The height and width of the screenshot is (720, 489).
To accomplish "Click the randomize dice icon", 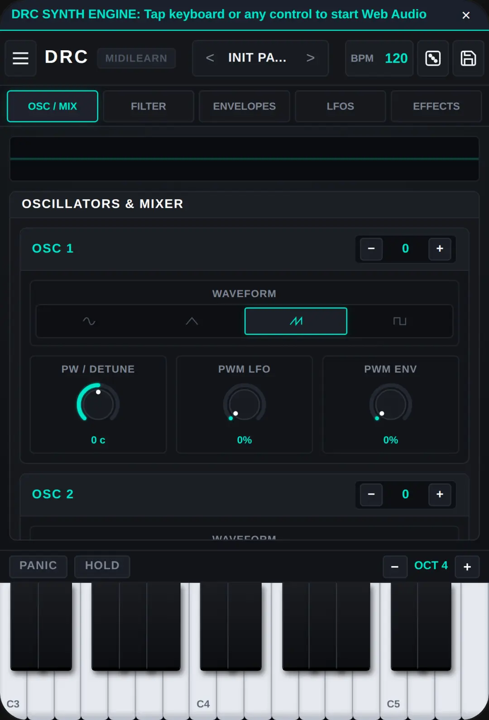I will click(433, 58).
